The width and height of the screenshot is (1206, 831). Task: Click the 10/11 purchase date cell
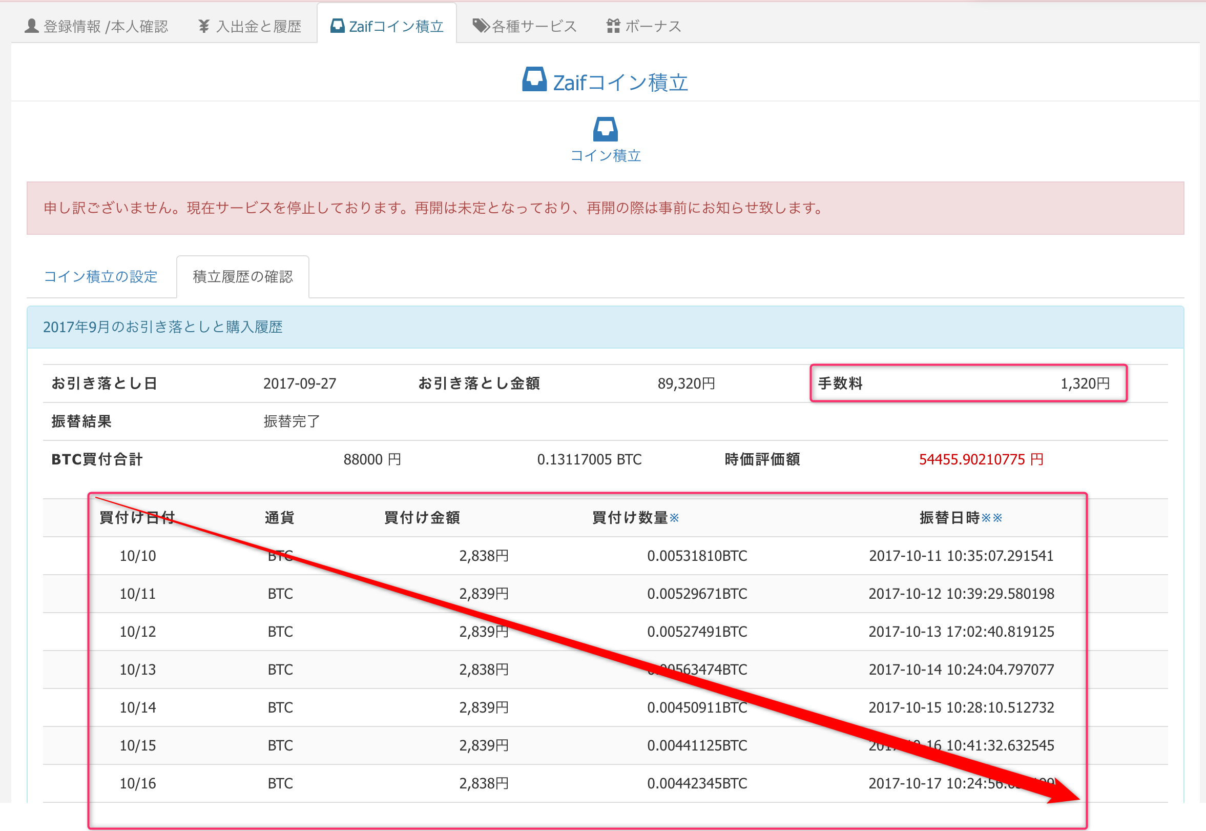point(138,594)
